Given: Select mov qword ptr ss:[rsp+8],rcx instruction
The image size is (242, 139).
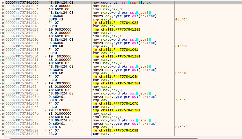Looking at the screenshot, I should pyautogui.click(x=122, y=3).
